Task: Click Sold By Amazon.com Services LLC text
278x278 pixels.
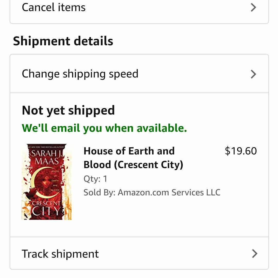Action: pos(152,192)
